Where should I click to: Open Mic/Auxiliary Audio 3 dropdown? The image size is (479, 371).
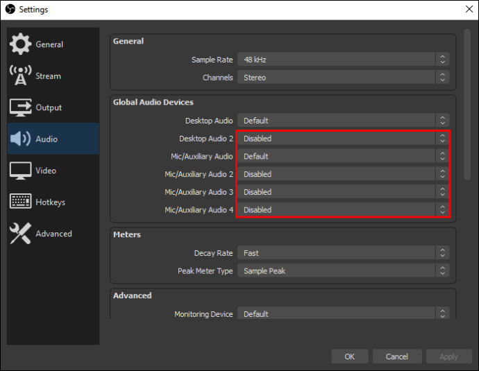click(x=343, y=192)
